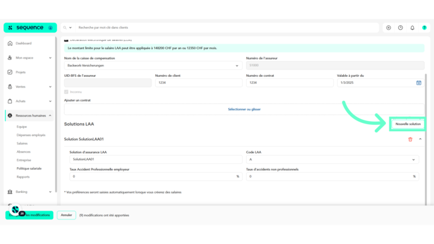The height and width of the screenshot is (244, 434).
Task: Click the Numéro de client field
Action: [x=199, y=83]
